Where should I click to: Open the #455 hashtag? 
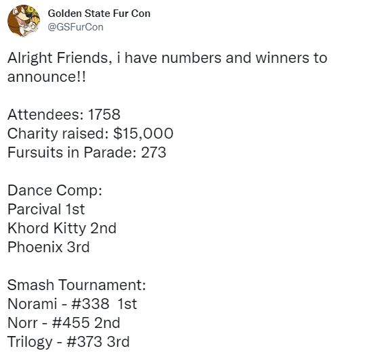70,323
